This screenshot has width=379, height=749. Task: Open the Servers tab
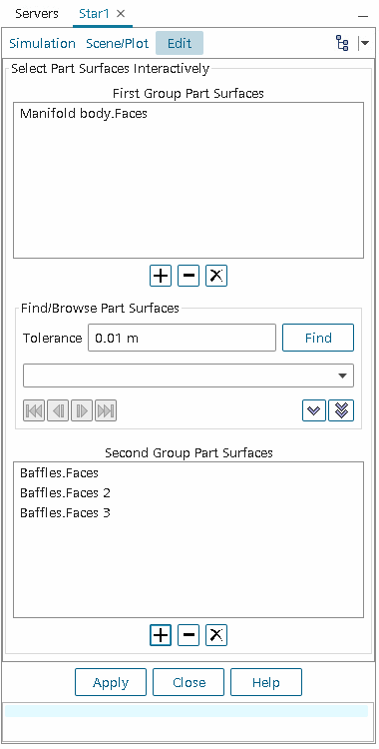[x=37, y=13]
